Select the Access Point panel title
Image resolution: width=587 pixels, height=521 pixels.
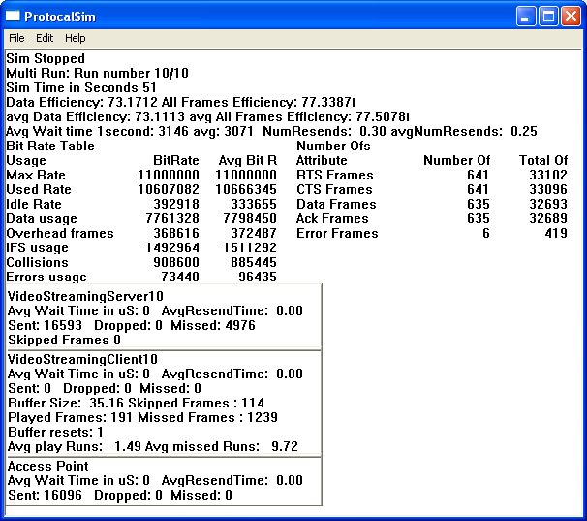pyautogui.click(x=48, y=466)
